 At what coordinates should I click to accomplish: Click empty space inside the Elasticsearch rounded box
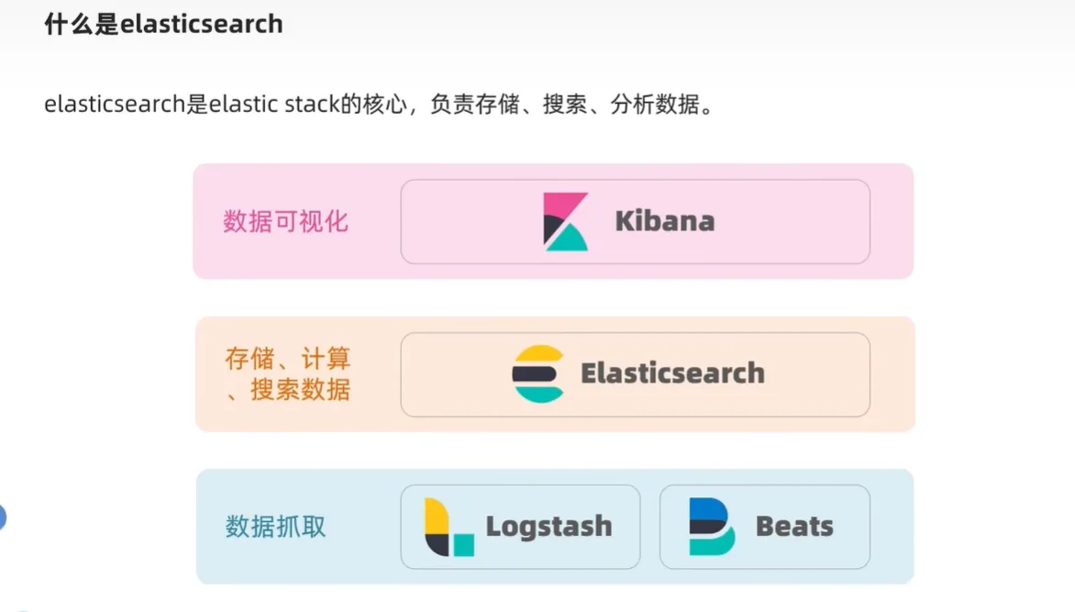click(x=816, y=374)
